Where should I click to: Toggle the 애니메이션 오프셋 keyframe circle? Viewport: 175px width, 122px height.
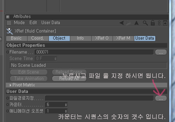[7, 111]
